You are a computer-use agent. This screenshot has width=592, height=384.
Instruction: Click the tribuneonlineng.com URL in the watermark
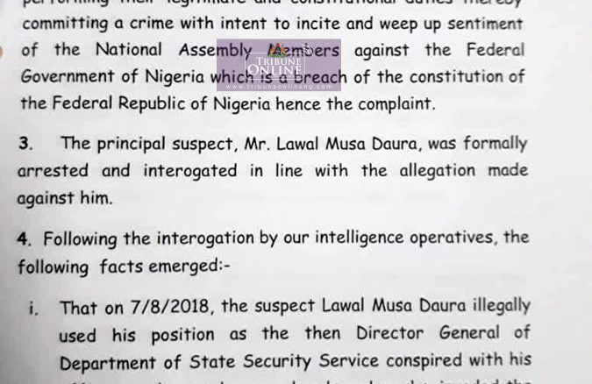279,87
